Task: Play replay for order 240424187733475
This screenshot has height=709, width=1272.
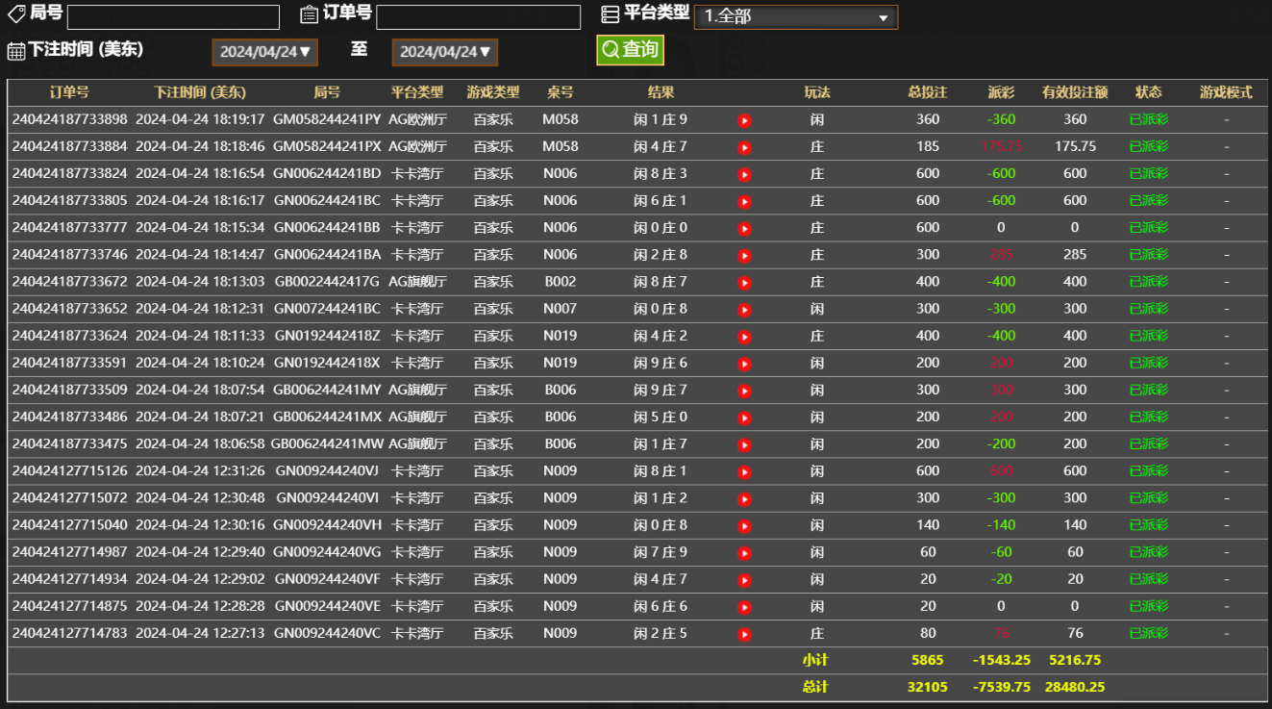Action: (x=744, y=444)
